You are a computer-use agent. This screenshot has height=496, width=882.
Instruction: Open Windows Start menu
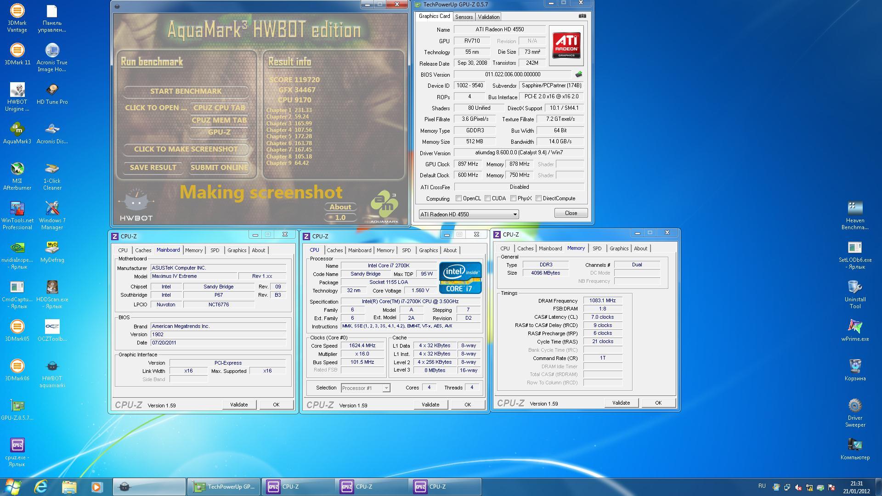(x=13, y=487)
